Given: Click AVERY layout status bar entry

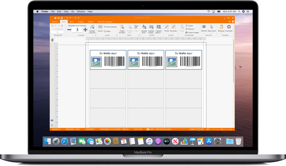Looking at the screenshot, I should (159, 129).
